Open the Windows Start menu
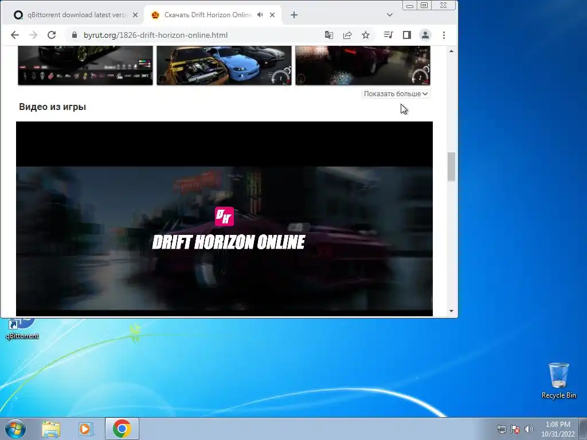 pos(15,429)
